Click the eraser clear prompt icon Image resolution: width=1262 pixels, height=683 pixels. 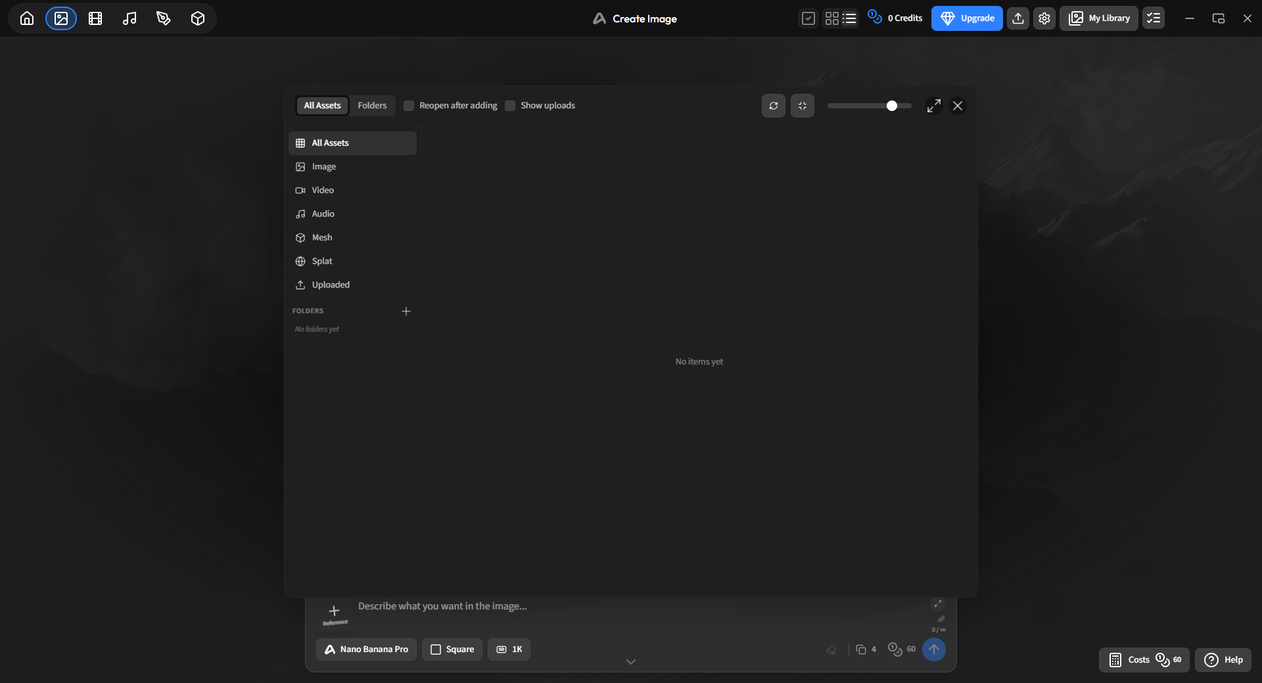831,650
